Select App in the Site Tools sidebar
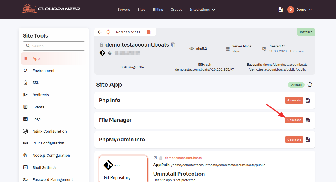The image size is (336, 182). (53, 59)
